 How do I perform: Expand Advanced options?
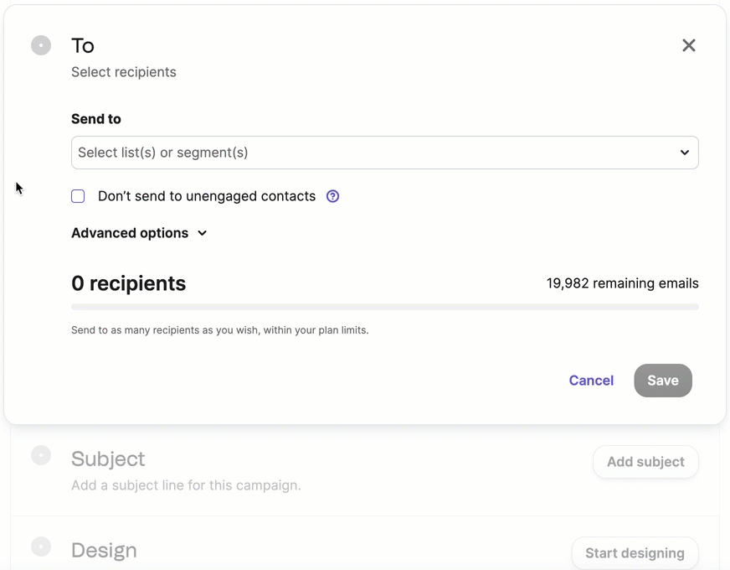click(x=139, y=233)
